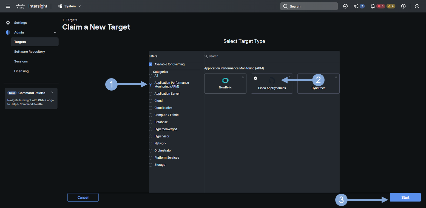
Task: Click the Cisco Intersight logo
Action: 32,6
